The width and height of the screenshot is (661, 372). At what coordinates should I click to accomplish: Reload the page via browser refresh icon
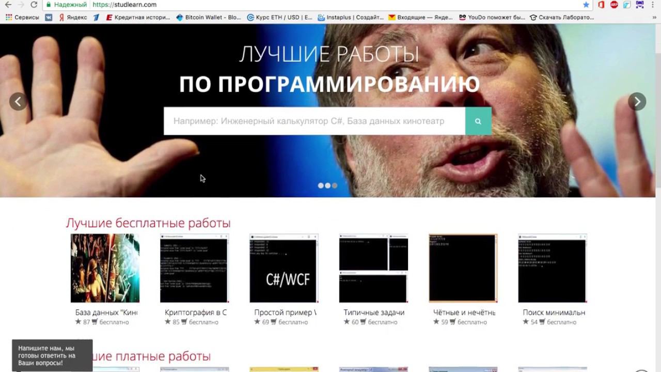[34, 5]
